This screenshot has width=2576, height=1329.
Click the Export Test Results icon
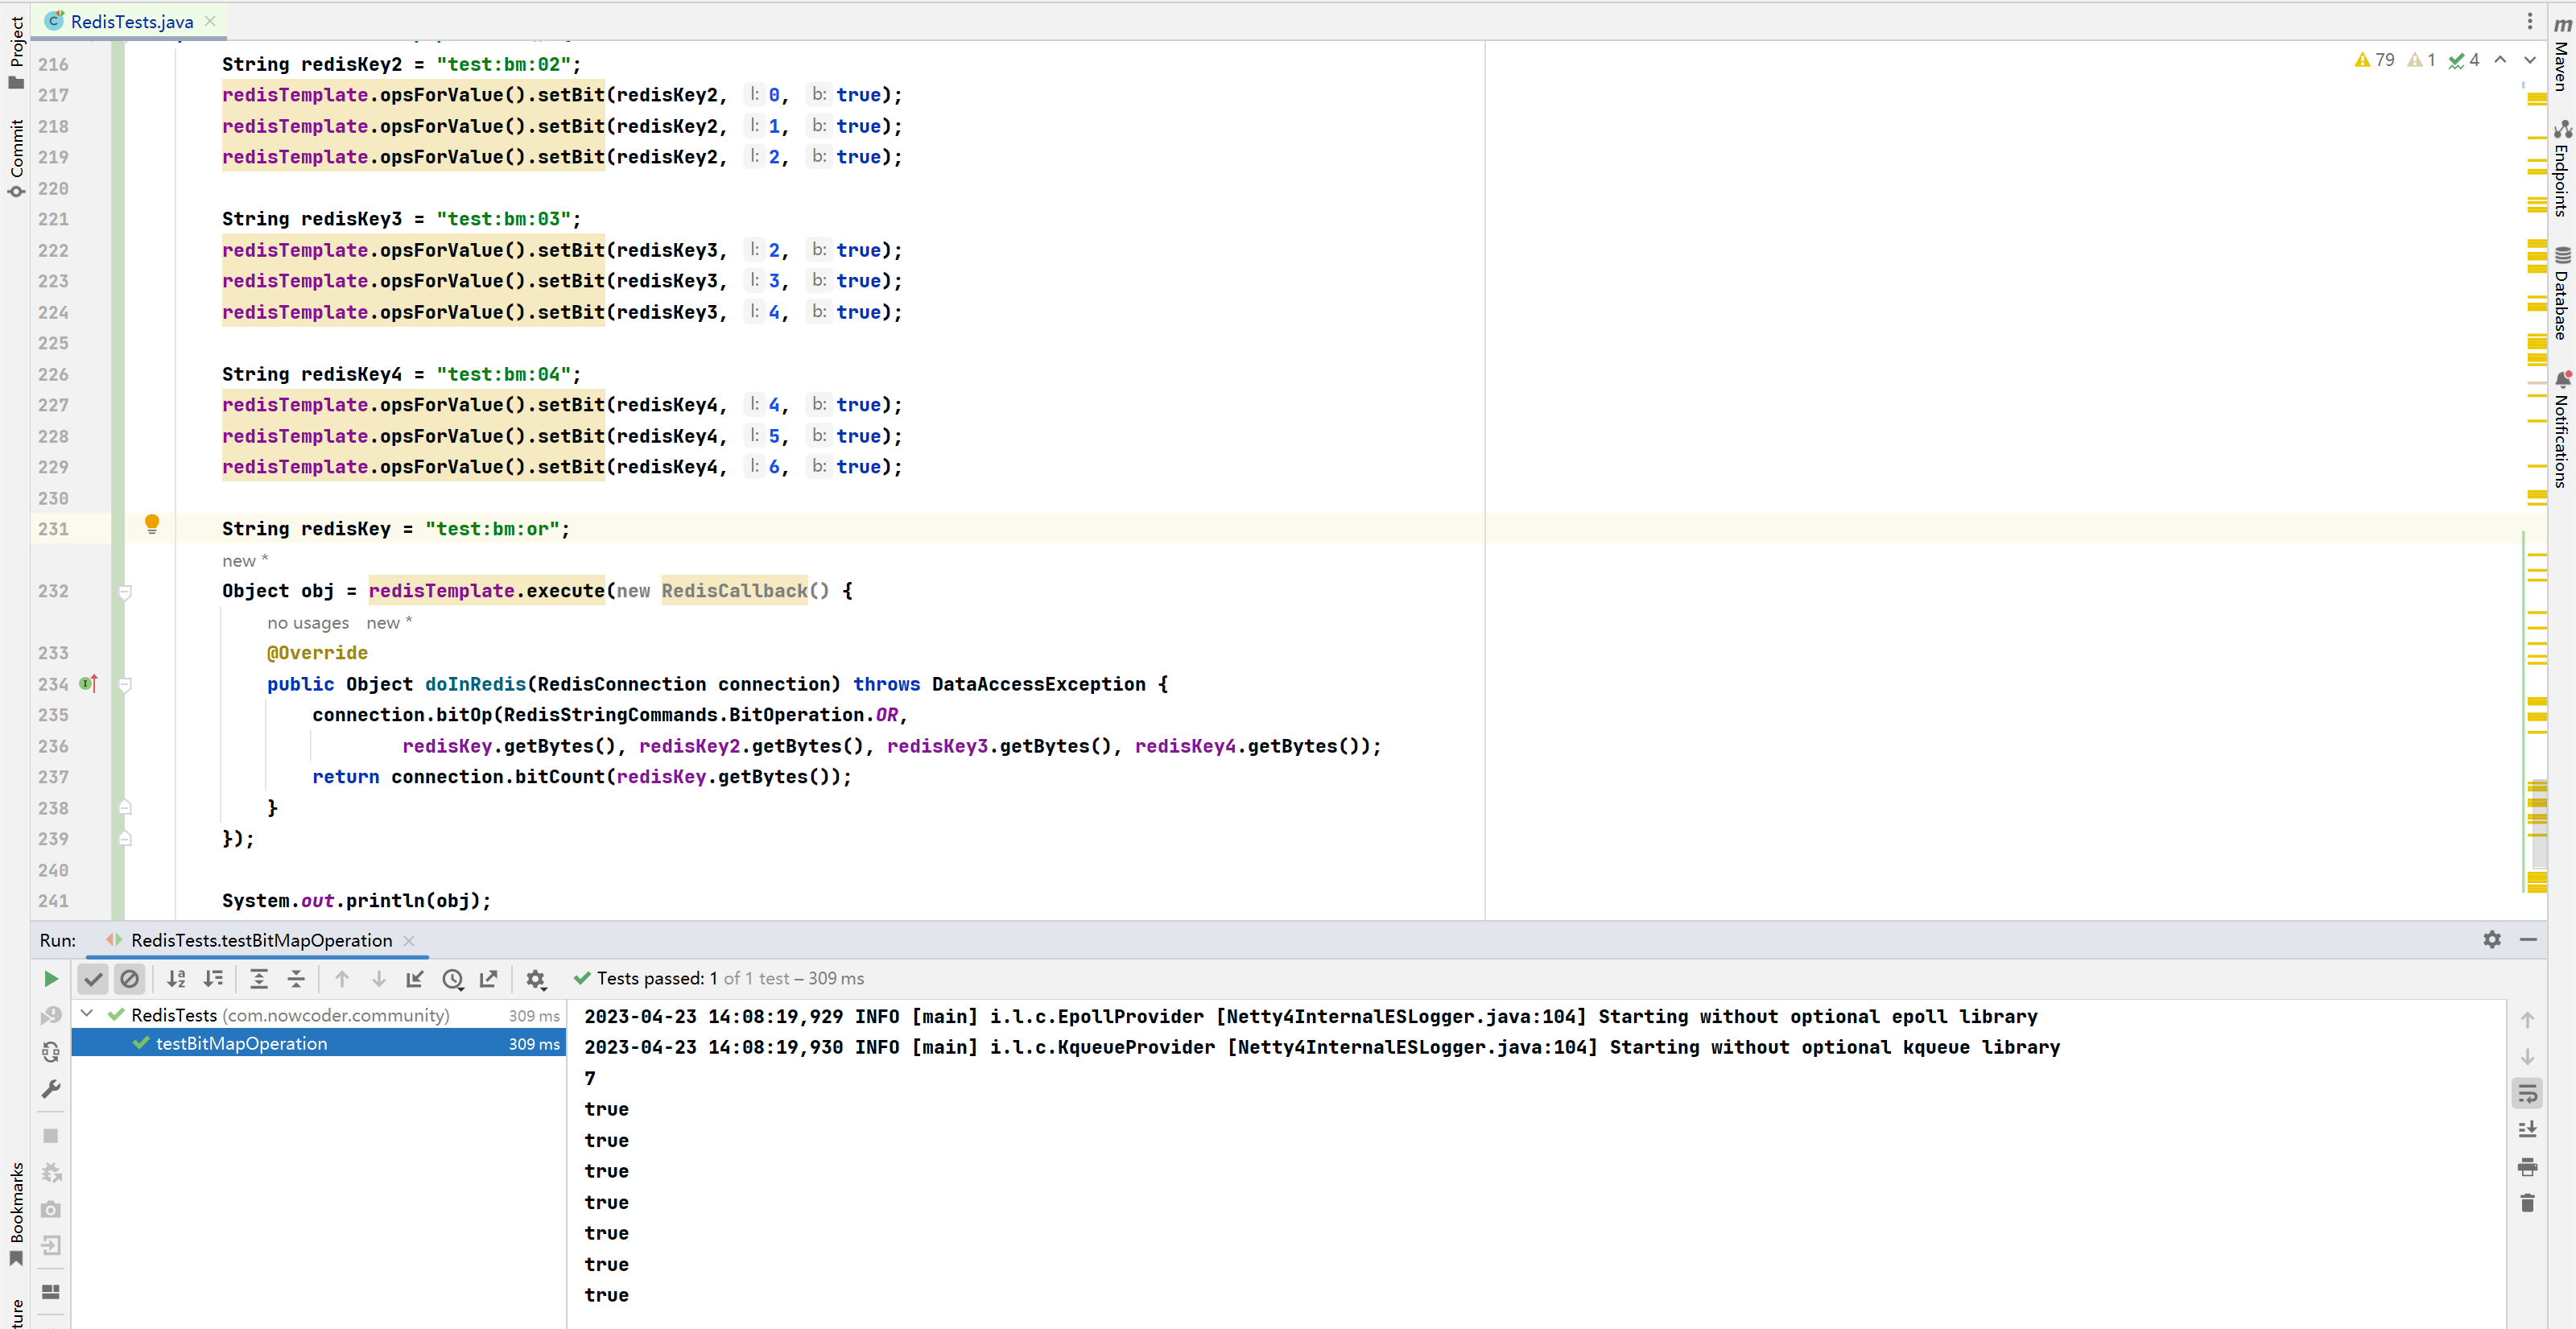[489, 979]
